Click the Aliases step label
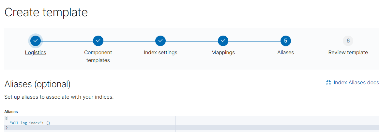The width and height of the screenshot is (380, 132). pyautogui.click(x=285, y=52)
